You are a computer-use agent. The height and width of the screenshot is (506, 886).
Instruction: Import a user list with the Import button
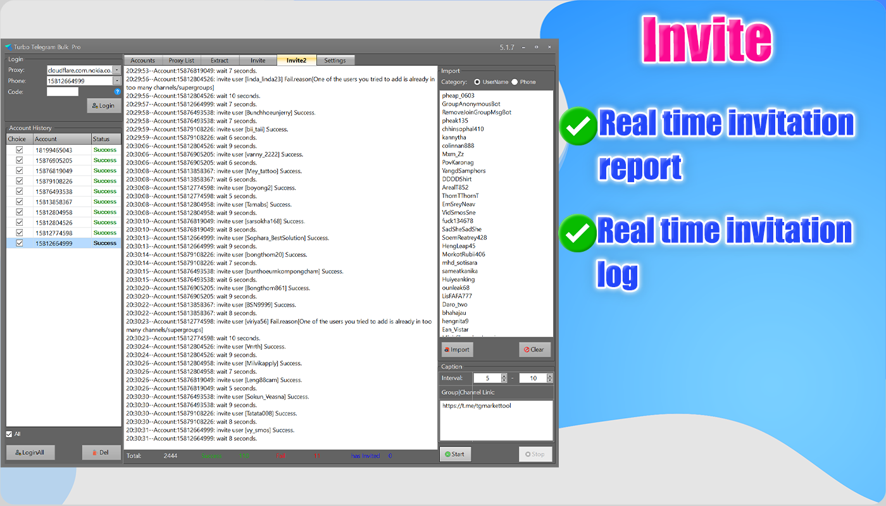457,350
